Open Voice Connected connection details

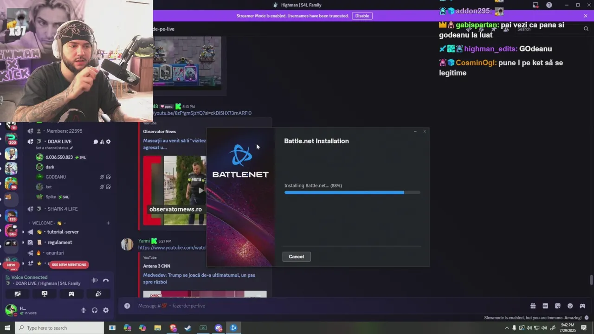click(29, 277)
